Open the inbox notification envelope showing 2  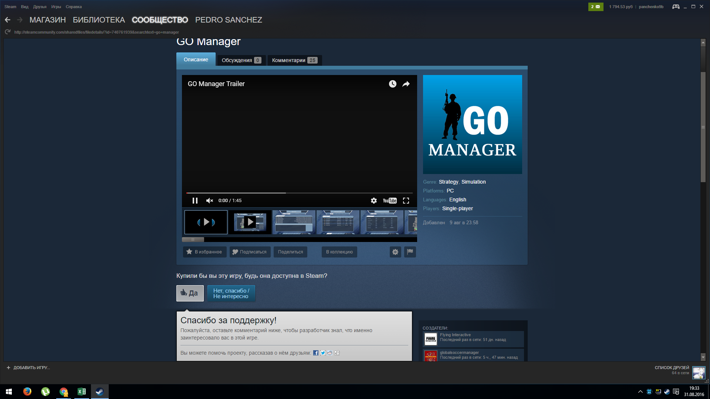click(x=595, y=7)
